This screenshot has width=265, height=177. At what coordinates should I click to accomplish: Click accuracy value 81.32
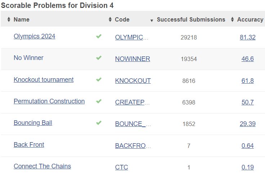tap(247, 37)
